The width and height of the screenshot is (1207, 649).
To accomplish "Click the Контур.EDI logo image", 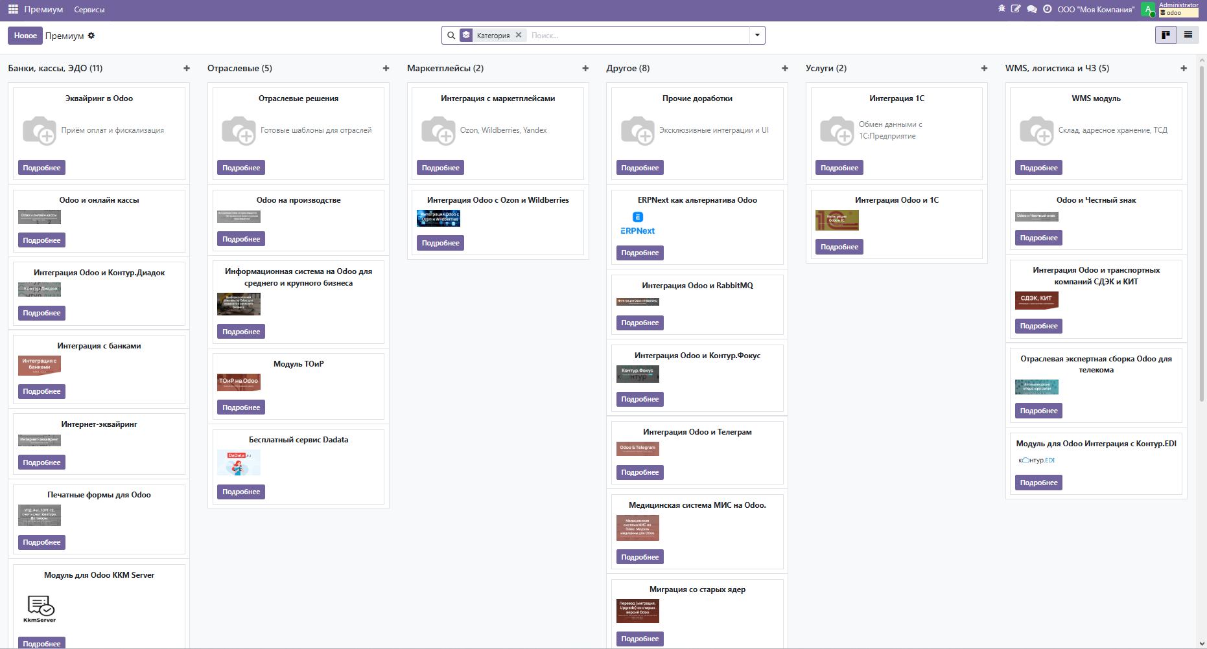I will point(1037,461).
